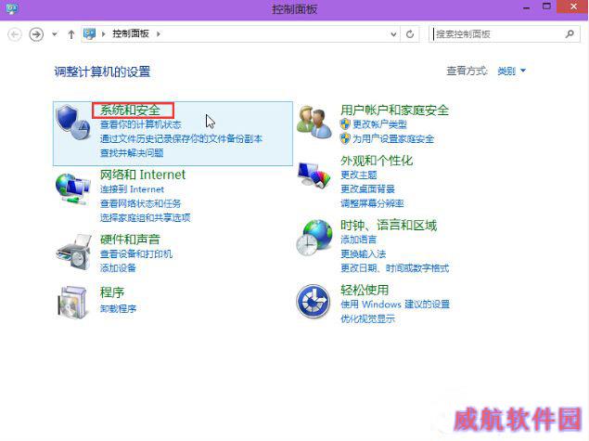Image resolution: width=589 pixels, height=441 pixels.
Task: Click 控制面板 breadcrumb item
Action: [131, 33]
